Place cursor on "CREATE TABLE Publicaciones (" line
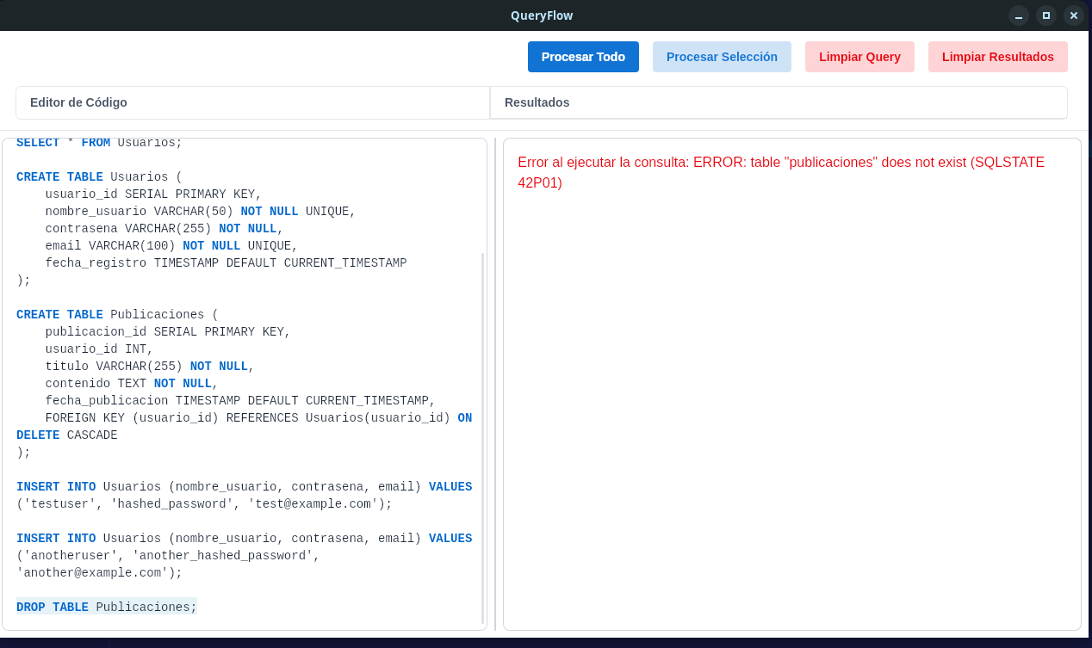 click(x=117, y=315)
